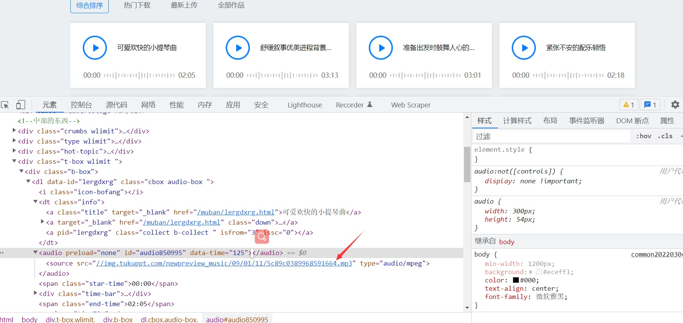The width and height of the screenshot is (683, 323).
Task: Open the Lighthouse tab
Action: (305, 105)
